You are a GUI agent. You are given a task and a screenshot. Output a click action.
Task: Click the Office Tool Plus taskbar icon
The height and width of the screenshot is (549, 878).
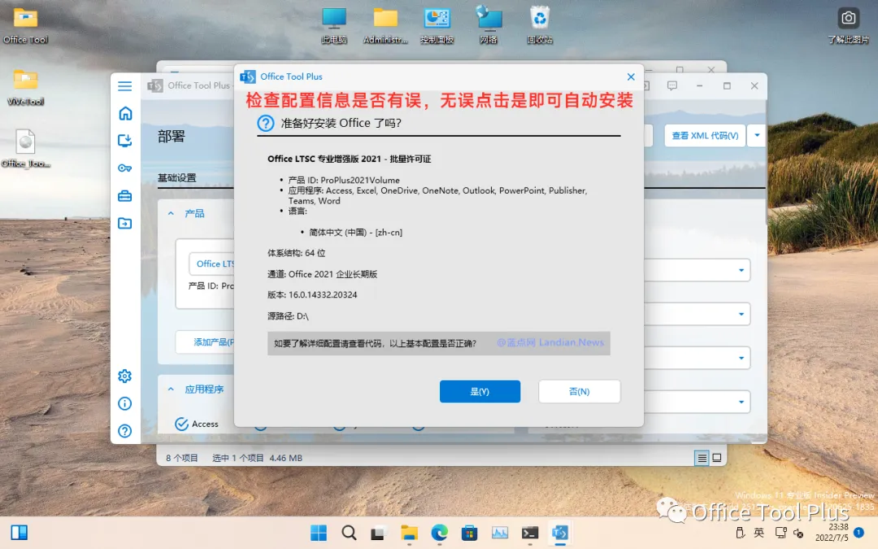[x=560, y=533]
